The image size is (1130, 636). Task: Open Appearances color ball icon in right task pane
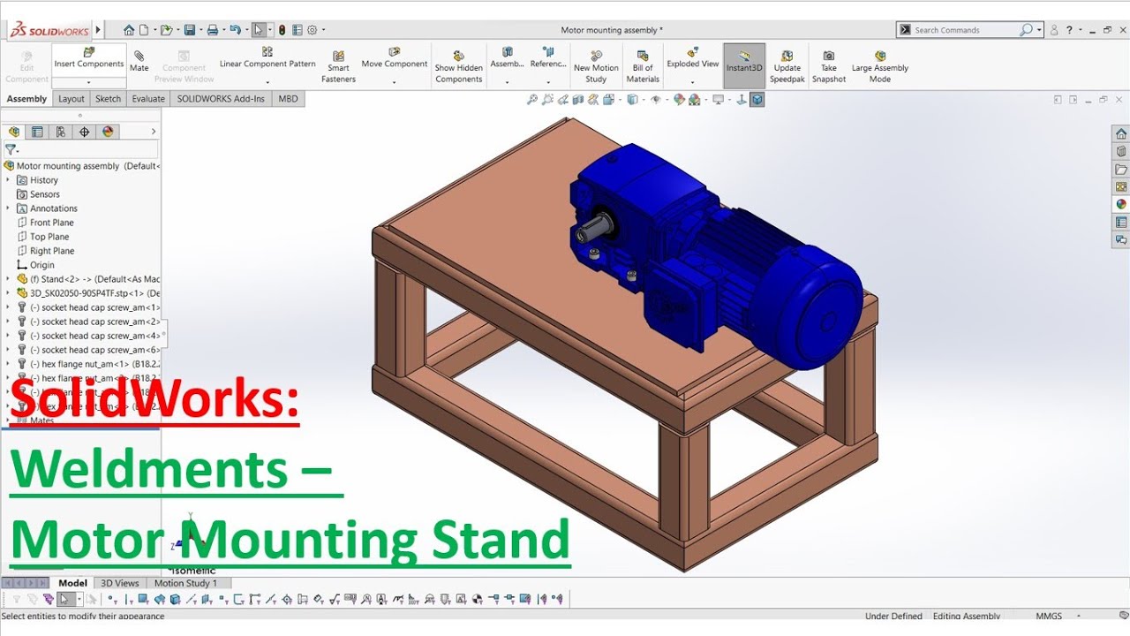point(1121,204)
